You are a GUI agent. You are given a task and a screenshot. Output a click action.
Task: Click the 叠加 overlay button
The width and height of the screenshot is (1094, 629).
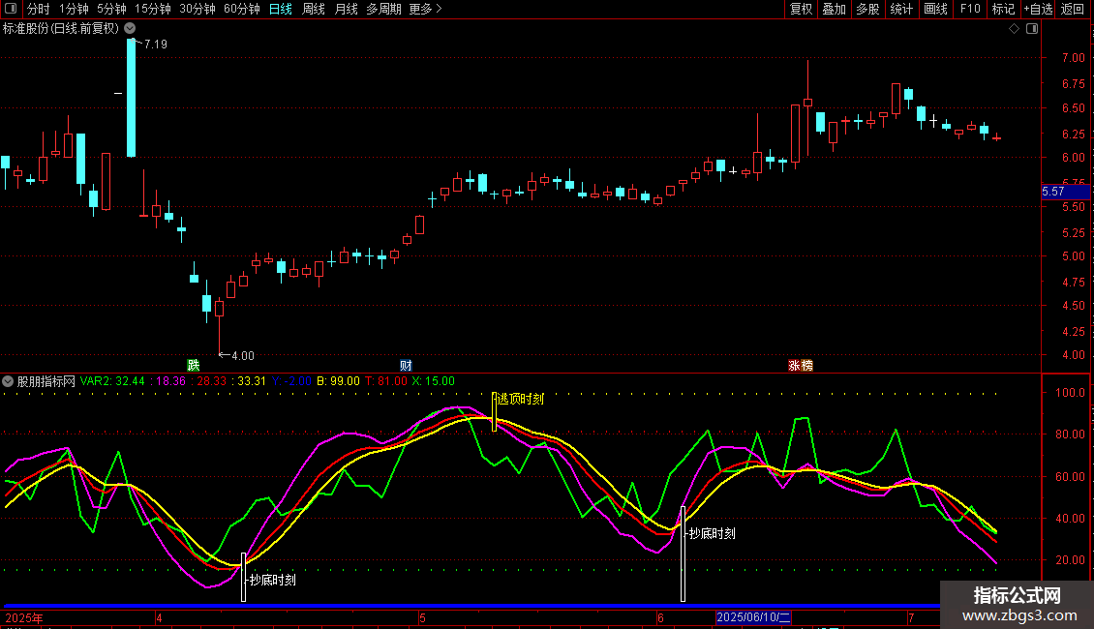tap(834, 9)
